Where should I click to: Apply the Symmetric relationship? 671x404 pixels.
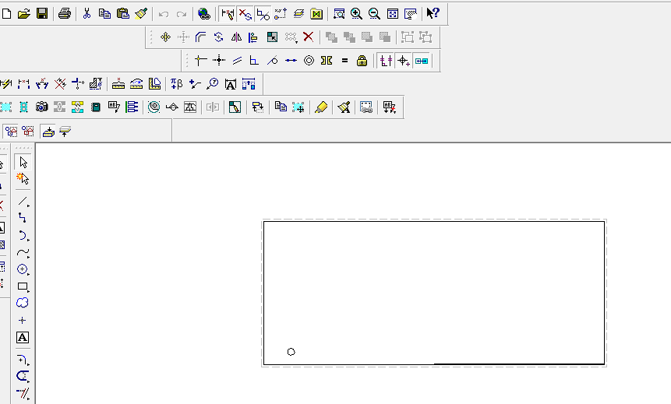click(327, 61)
